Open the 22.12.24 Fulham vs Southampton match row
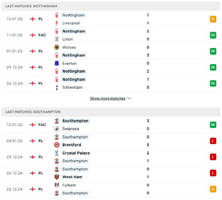The width and height of the screenshot is (222, 200). (111, 189)
